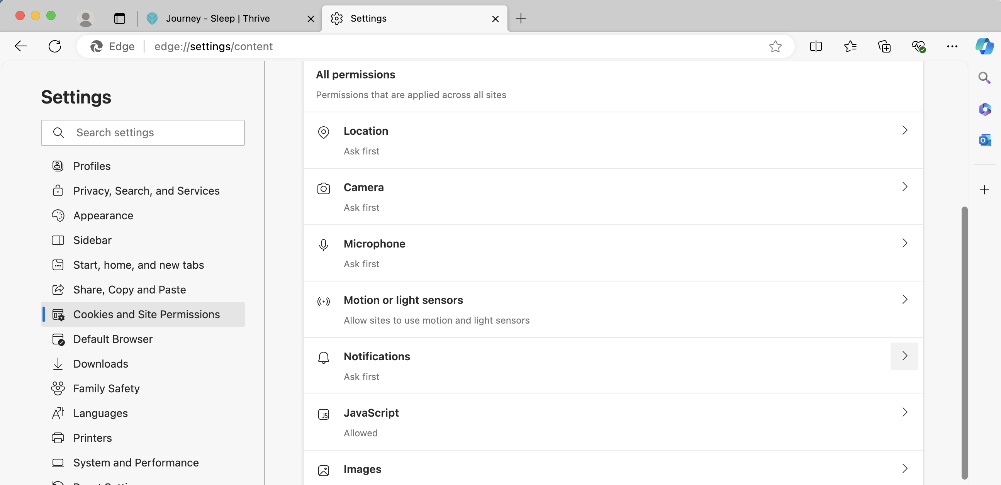Click the Motion sensors icon
Viewport: 1001px width, 485px height.
(x=323, y=301)
